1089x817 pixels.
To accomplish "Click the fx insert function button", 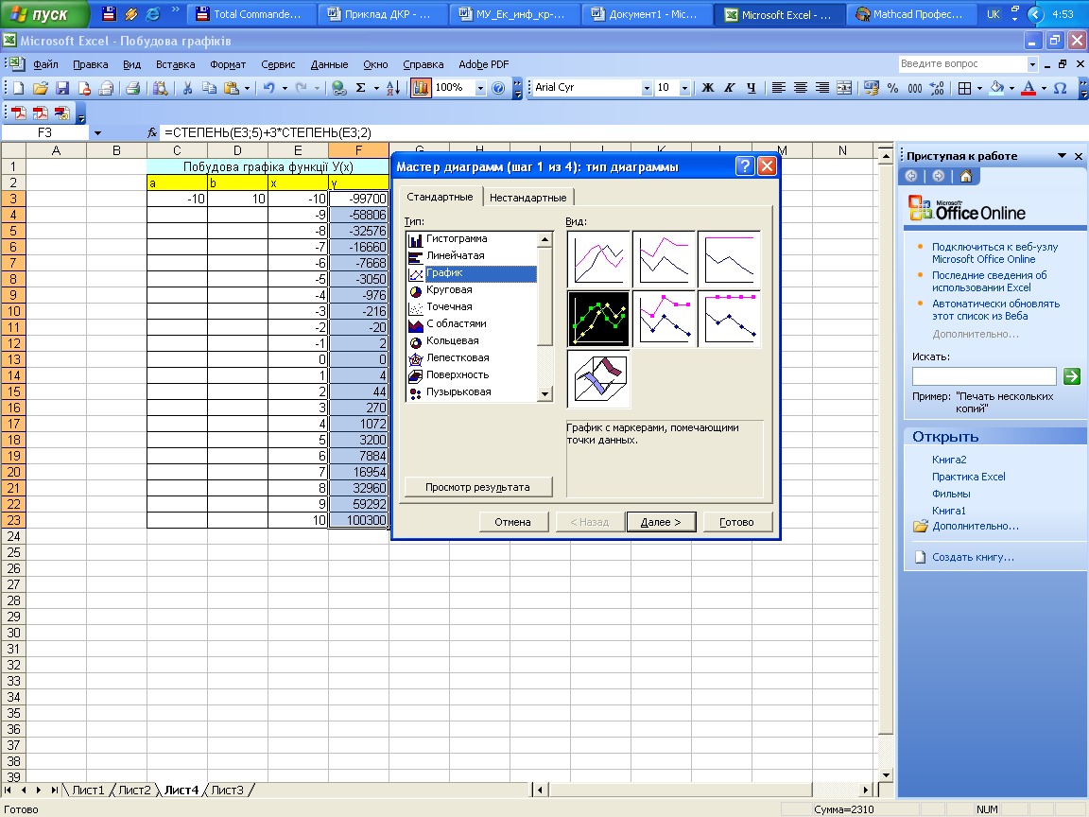I will 152,132.
